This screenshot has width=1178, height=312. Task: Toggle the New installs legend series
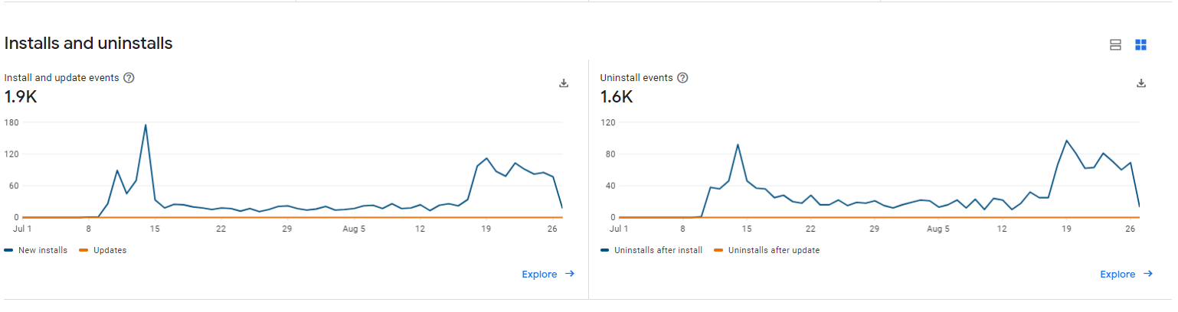(36, 250)
